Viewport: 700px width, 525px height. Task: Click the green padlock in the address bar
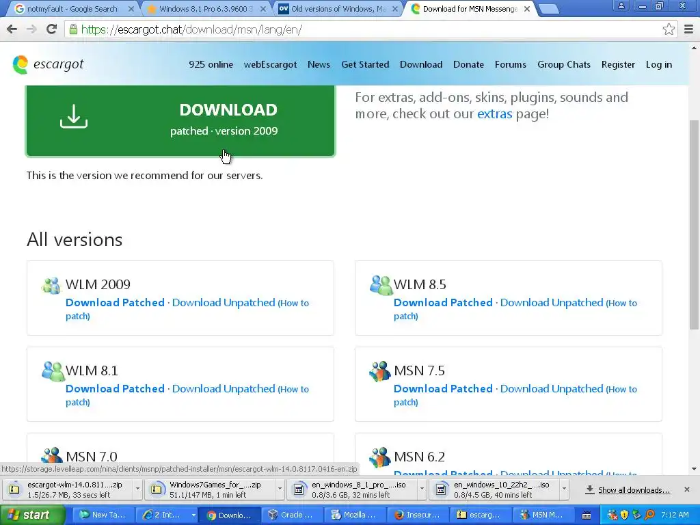(x=72, y=29)
